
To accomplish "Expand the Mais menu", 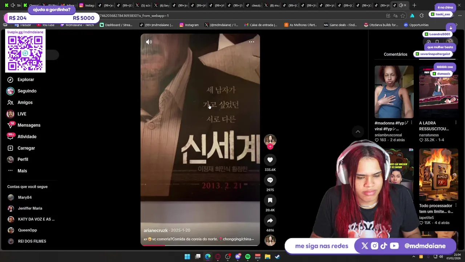I will [22, 171].
